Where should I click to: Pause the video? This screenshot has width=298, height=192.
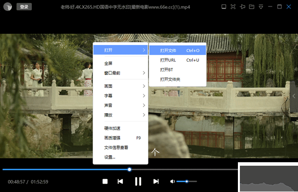tap(138, 182)
